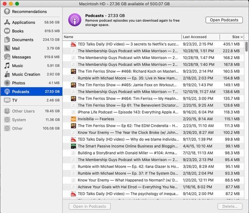Click the 9/16/20, 6:04 PM date cell
This screenshot has width=249, height=213.
pos(198,112)
